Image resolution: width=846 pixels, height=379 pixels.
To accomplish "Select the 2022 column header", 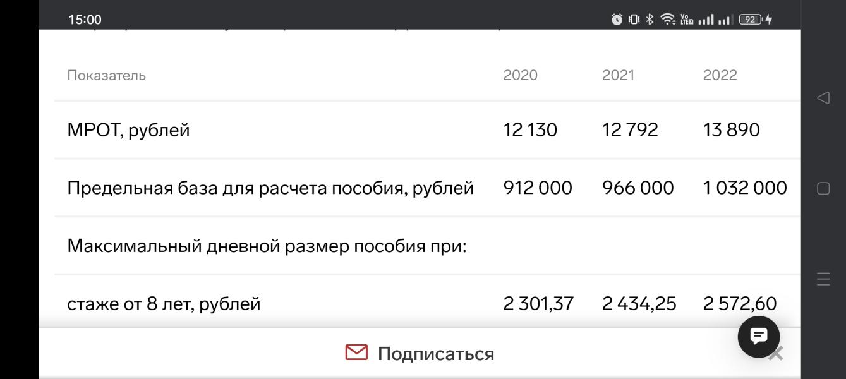I will tap(720, 75).
